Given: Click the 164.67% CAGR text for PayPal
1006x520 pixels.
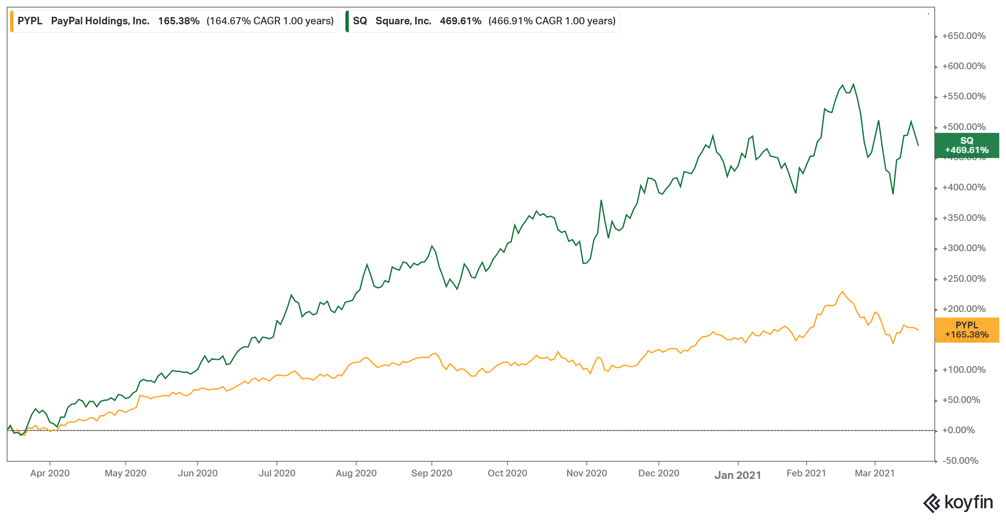Looking at the screenshot, I should (270, 21).
